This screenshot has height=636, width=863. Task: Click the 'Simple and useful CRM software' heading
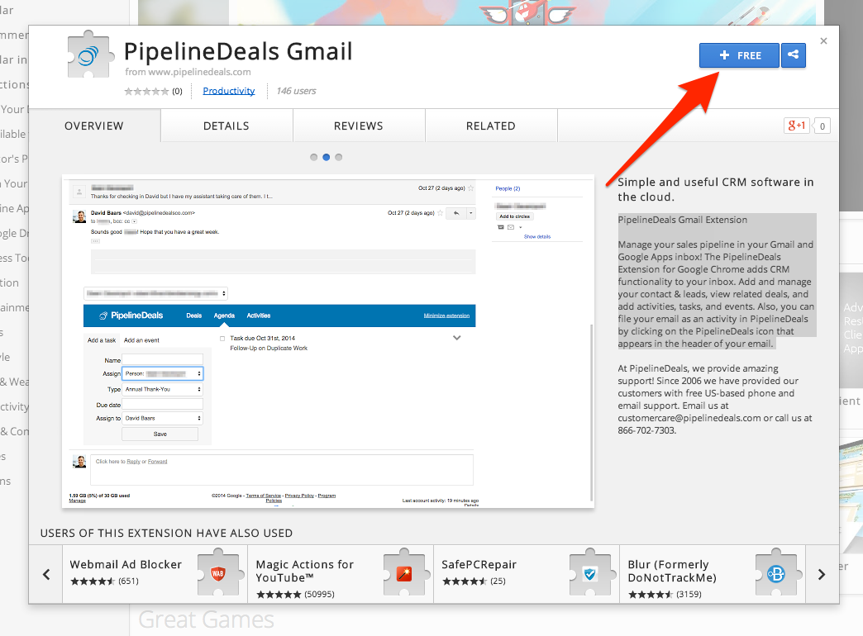pos(716,189)
